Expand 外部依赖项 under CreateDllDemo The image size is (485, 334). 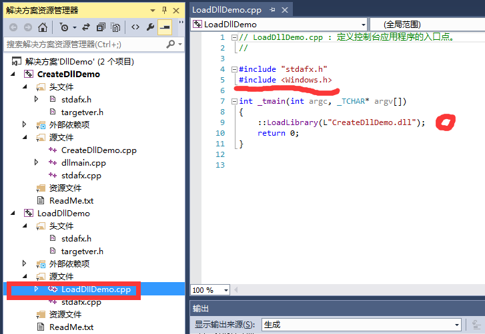coord(25,124)
